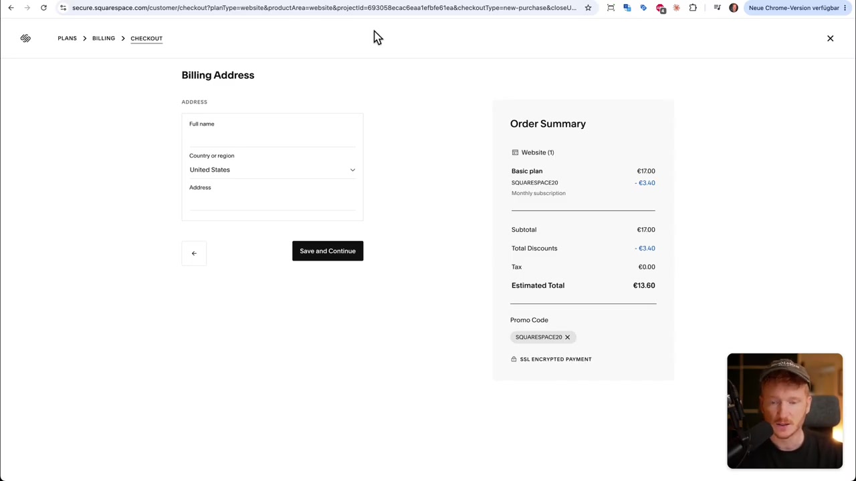
Task: Click the Monthly subscription text
Action: click(x=538, y=193)
